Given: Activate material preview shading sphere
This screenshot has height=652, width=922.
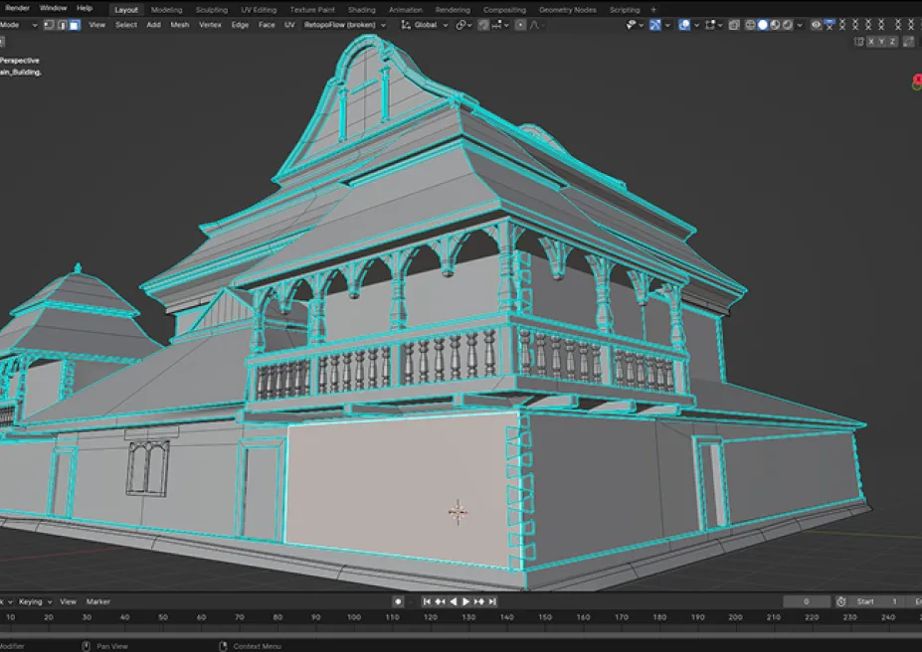Looking at the screenshot, I should 774,25.
